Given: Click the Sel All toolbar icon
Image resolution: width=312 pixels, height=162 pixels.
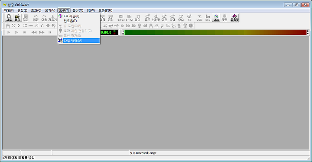Looking at the screenshot, I should 129,17.
